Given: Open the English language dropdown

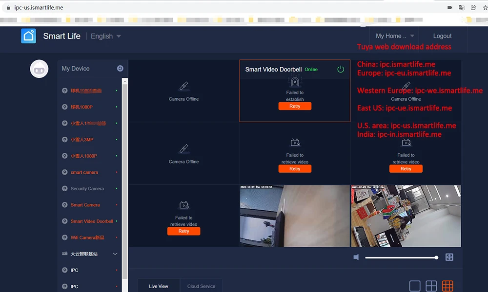Looking at the screenshot, I should point(104,36).
